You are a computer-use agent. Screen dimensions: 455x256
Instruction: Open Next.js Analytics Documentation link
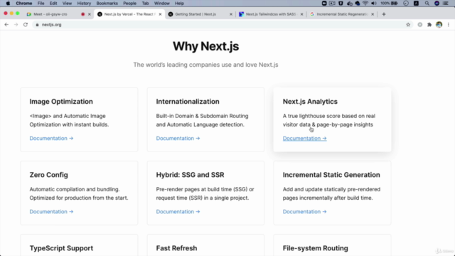click(305, 139)
